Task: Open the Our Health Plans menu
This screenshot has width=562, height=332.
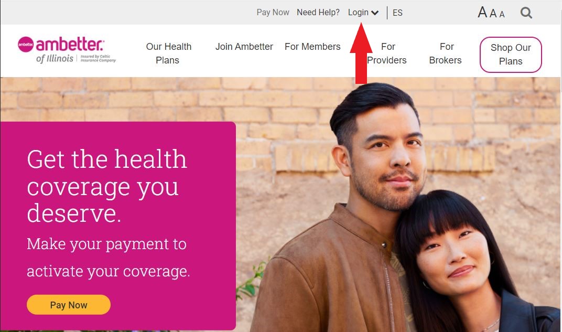Action: (168, 53)
